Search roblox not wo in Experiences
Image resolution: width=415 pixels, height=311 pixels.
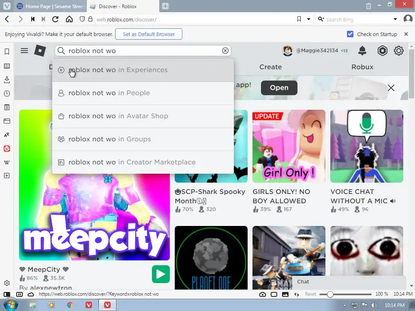[143, 70]
